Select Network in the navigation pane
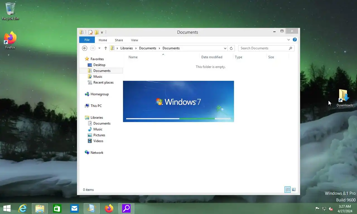This screenshot has width=357, height=214. click(x=97, y=153)
